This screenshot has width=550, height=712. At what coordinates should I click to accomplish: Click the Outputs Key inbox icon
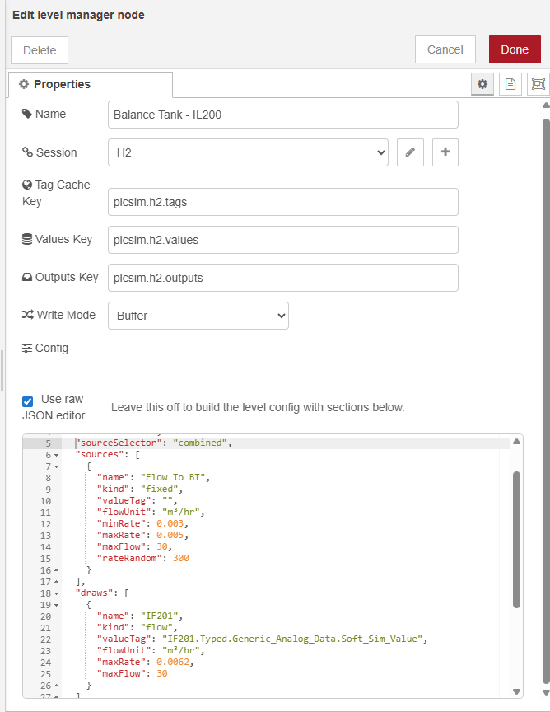(27, 277)
